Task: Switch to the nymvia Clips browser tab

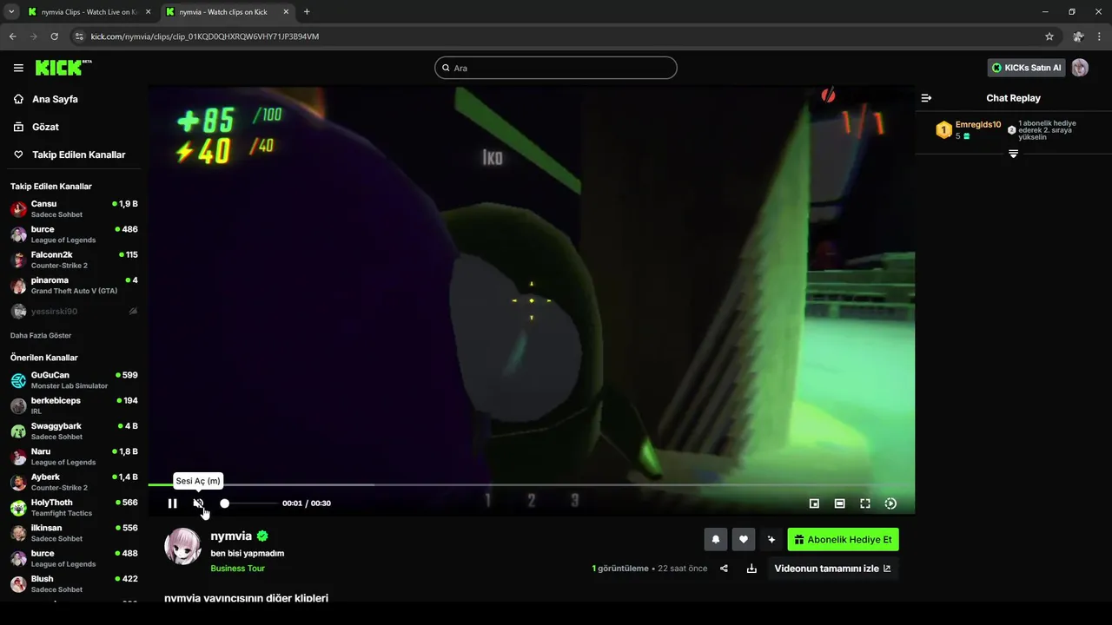Action: [x=88, y=12]
